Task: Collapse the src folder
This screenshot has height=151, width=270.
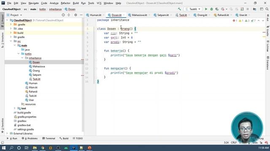Action: point(11,41)
